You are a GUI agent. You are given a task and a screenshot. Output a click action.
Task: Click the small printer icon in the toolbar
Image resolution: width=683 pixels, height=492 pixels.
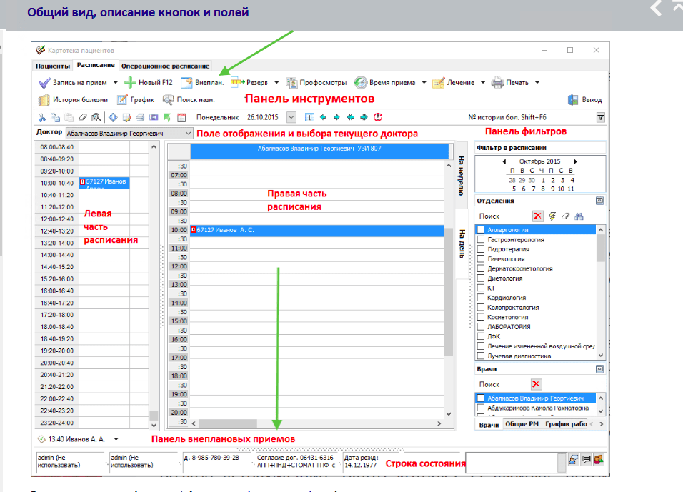[x=140, y=118]
